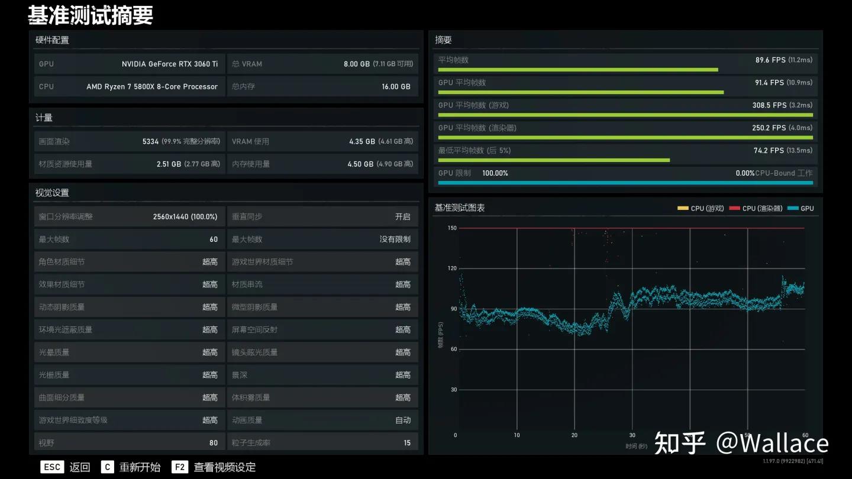
Task: Open the 景深 depth of field selector
Action: 322,374
